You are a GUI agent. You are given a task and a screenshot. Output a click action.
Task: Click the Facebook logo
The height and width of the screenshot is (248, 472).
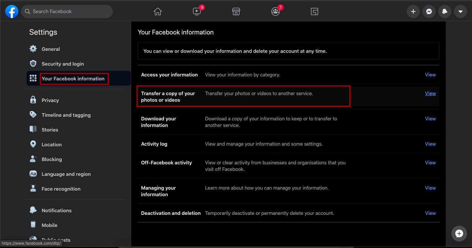coord(12,11)
